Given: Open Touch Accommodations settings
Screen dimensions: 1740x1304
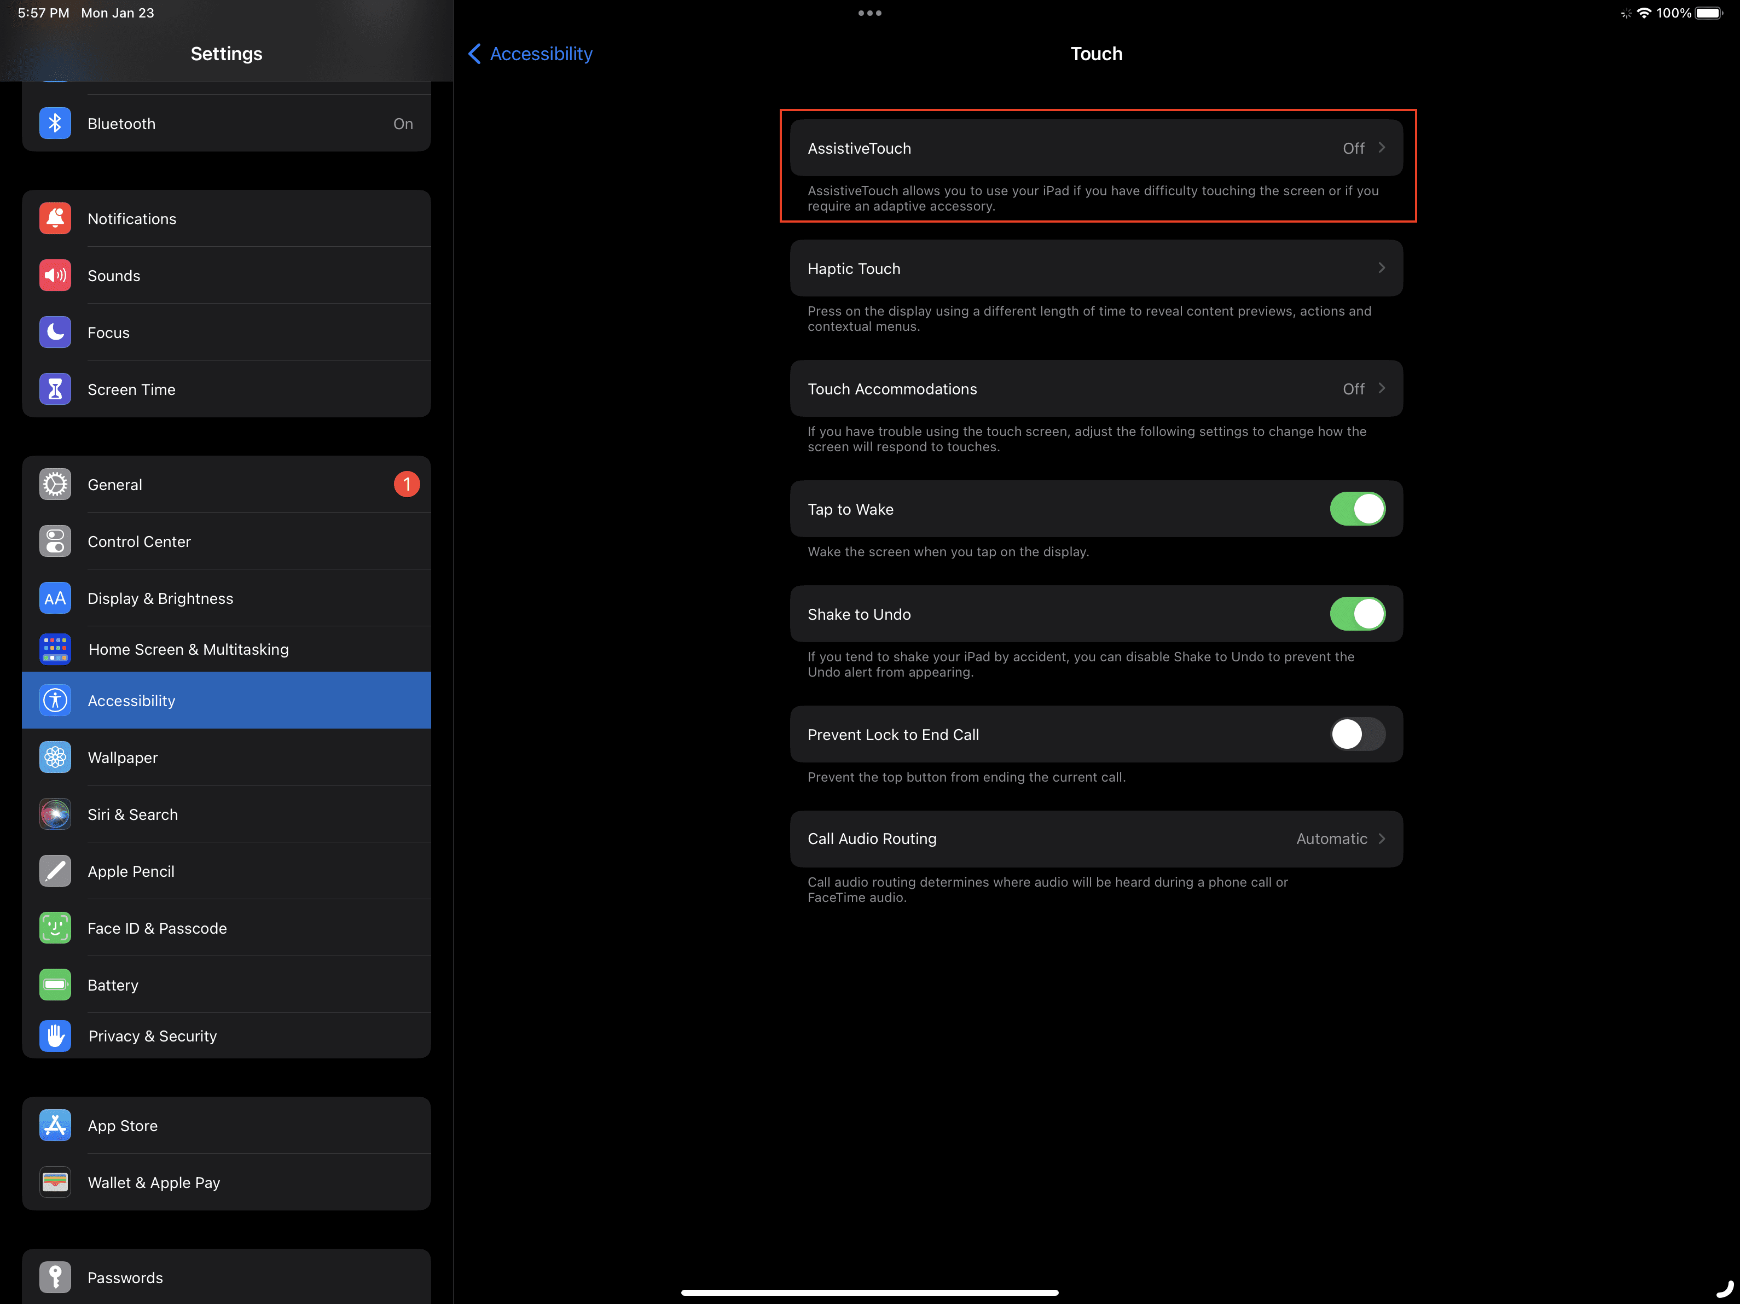Looking at the screenshot, I should click(x=1096, y=388).
